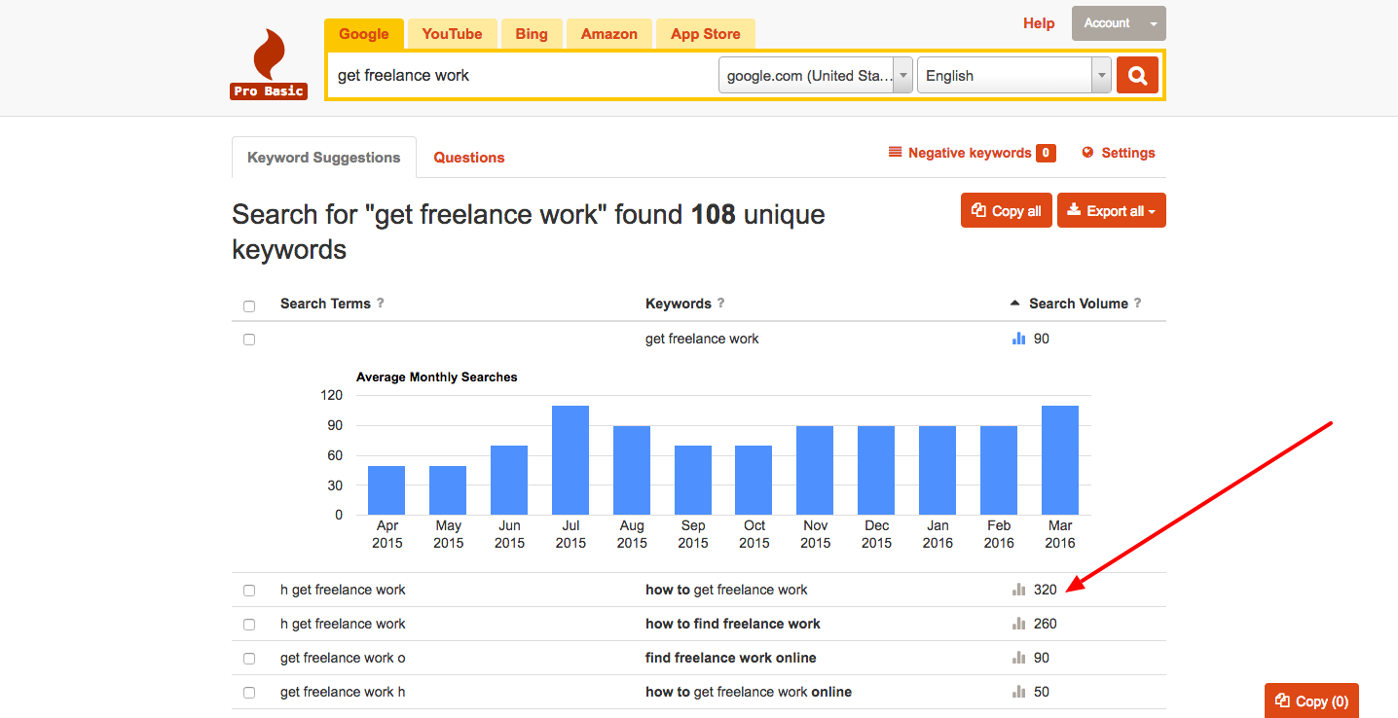Click the copy icon on Copy all button

click(x=978, y=209)
